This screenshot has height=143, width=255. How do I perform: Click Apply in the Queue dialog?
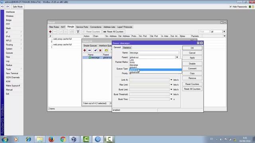click(x=192, y=58)
